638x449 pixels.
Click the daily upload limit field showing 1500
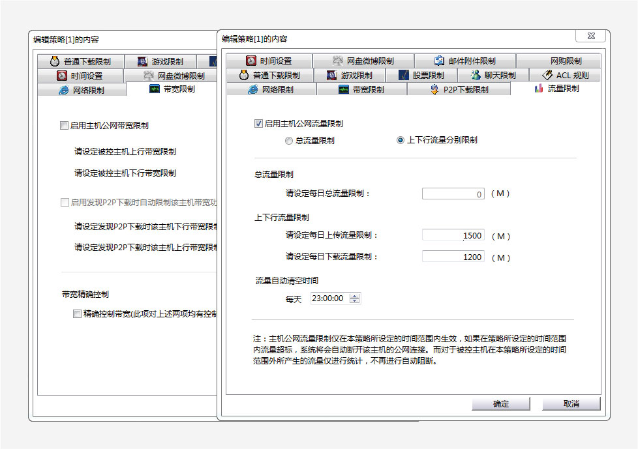[x=453, y=236]
